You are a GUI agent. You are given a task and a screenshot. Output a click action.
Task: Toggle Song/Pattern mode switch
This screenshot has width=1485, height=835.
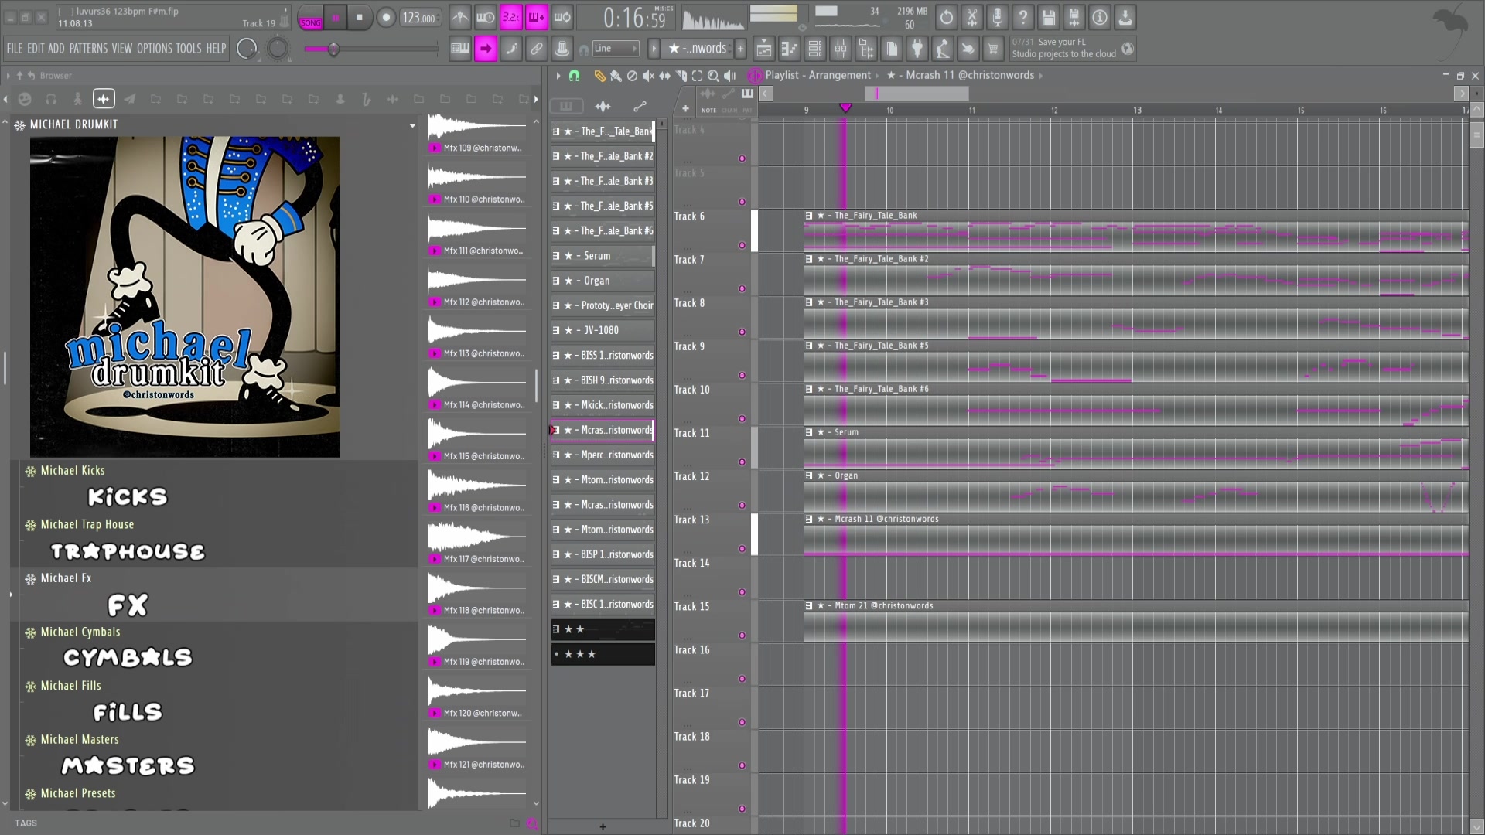click(x=311, y=17)
